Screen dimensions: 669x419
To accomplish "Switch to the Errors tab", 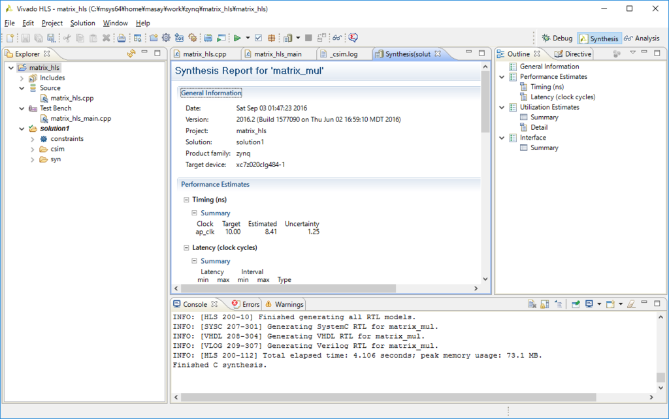I will tap(246, 304).
